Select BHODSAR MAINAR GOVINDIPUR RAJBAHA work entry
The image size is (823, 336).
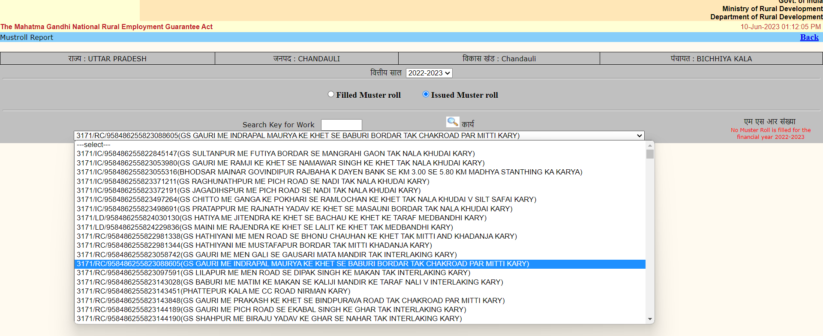point(329,172)
